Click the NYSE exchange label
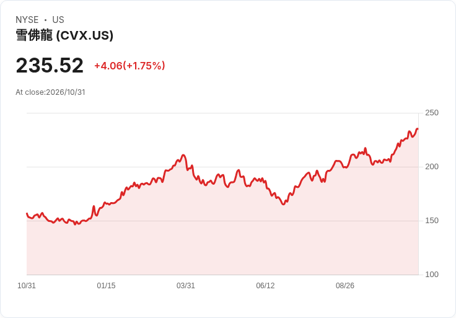456x318 pixels. (x=27, y=20)
